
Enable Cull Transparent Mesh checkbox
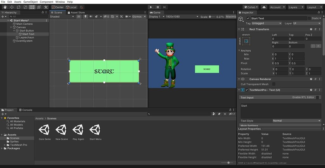pyautogui.click(x=274, y=84)
